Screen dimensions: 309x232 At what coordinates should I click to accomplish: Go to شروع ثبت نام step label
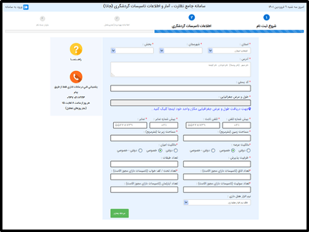[266, 26]
